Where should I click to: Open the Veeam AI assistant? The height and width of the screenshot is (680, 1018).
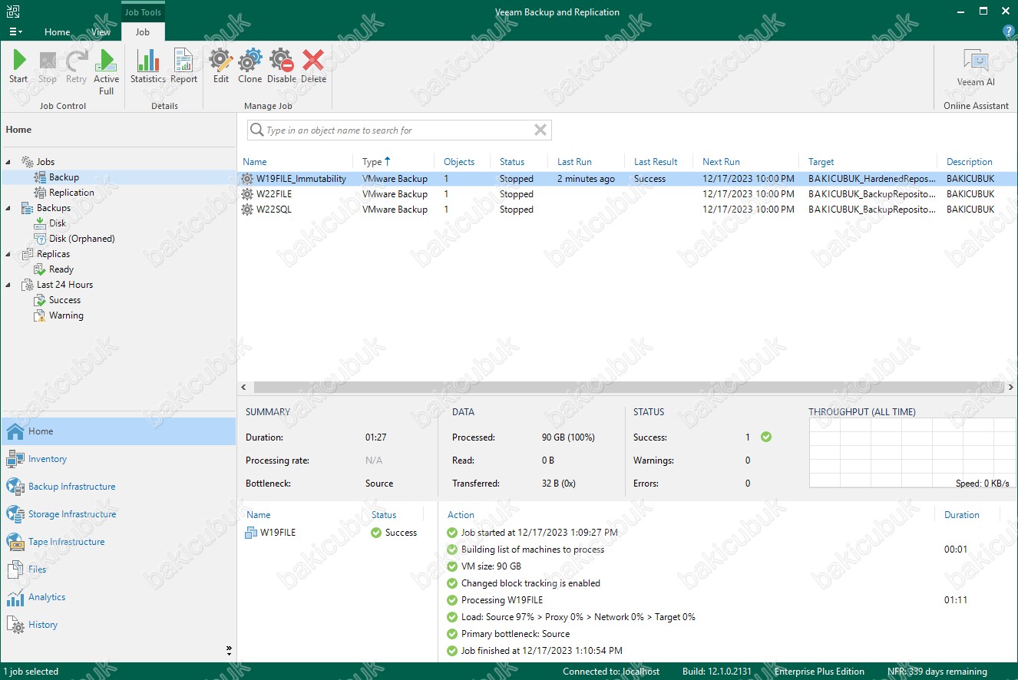[x=976, y=68]
